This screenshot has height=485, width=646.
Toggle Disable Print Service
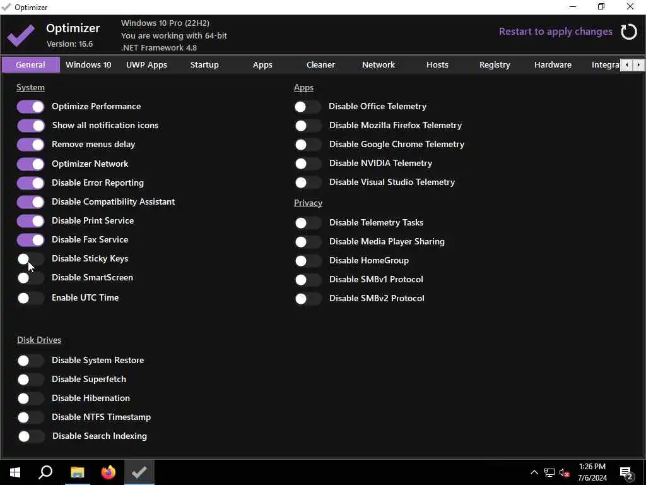coord(30,221)
